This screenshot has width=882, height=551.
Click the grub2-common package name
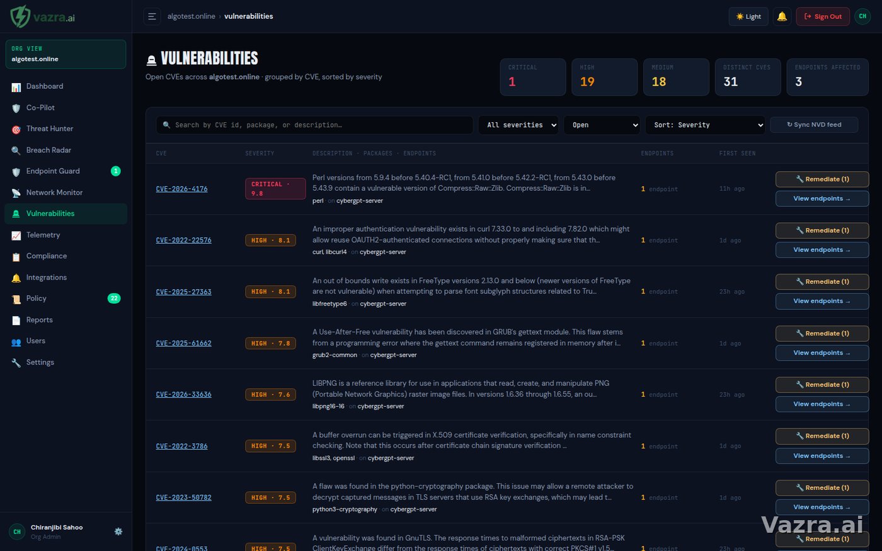point(335,355)
